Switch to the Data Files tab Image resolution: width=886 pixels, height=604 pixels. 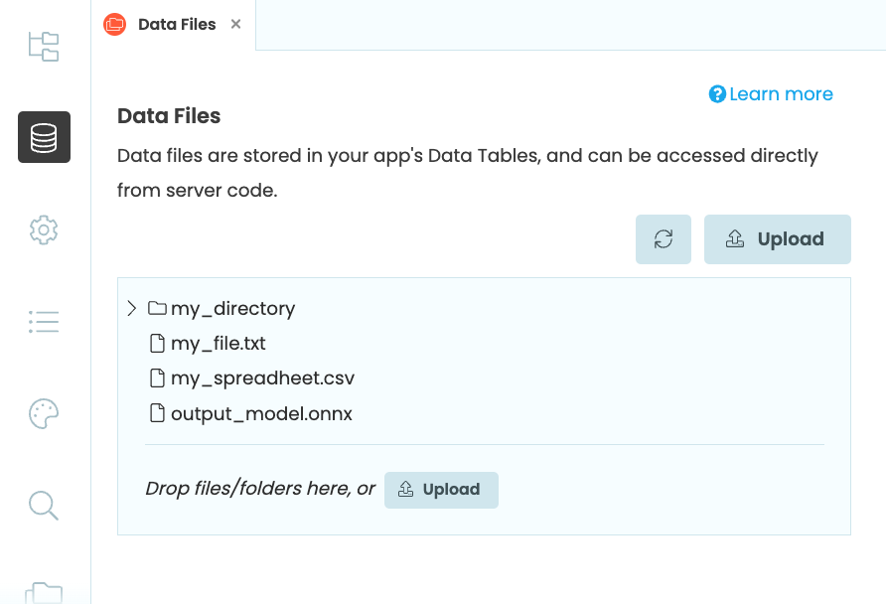tap(176, 24)
